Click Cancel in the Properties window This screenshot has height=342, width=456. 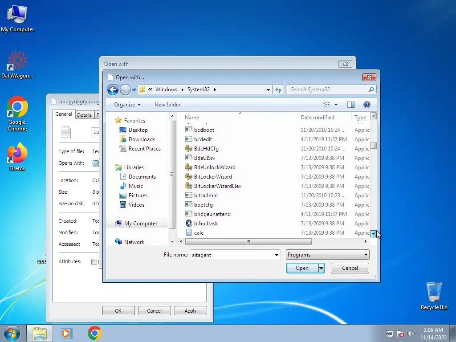pos(154,310)
